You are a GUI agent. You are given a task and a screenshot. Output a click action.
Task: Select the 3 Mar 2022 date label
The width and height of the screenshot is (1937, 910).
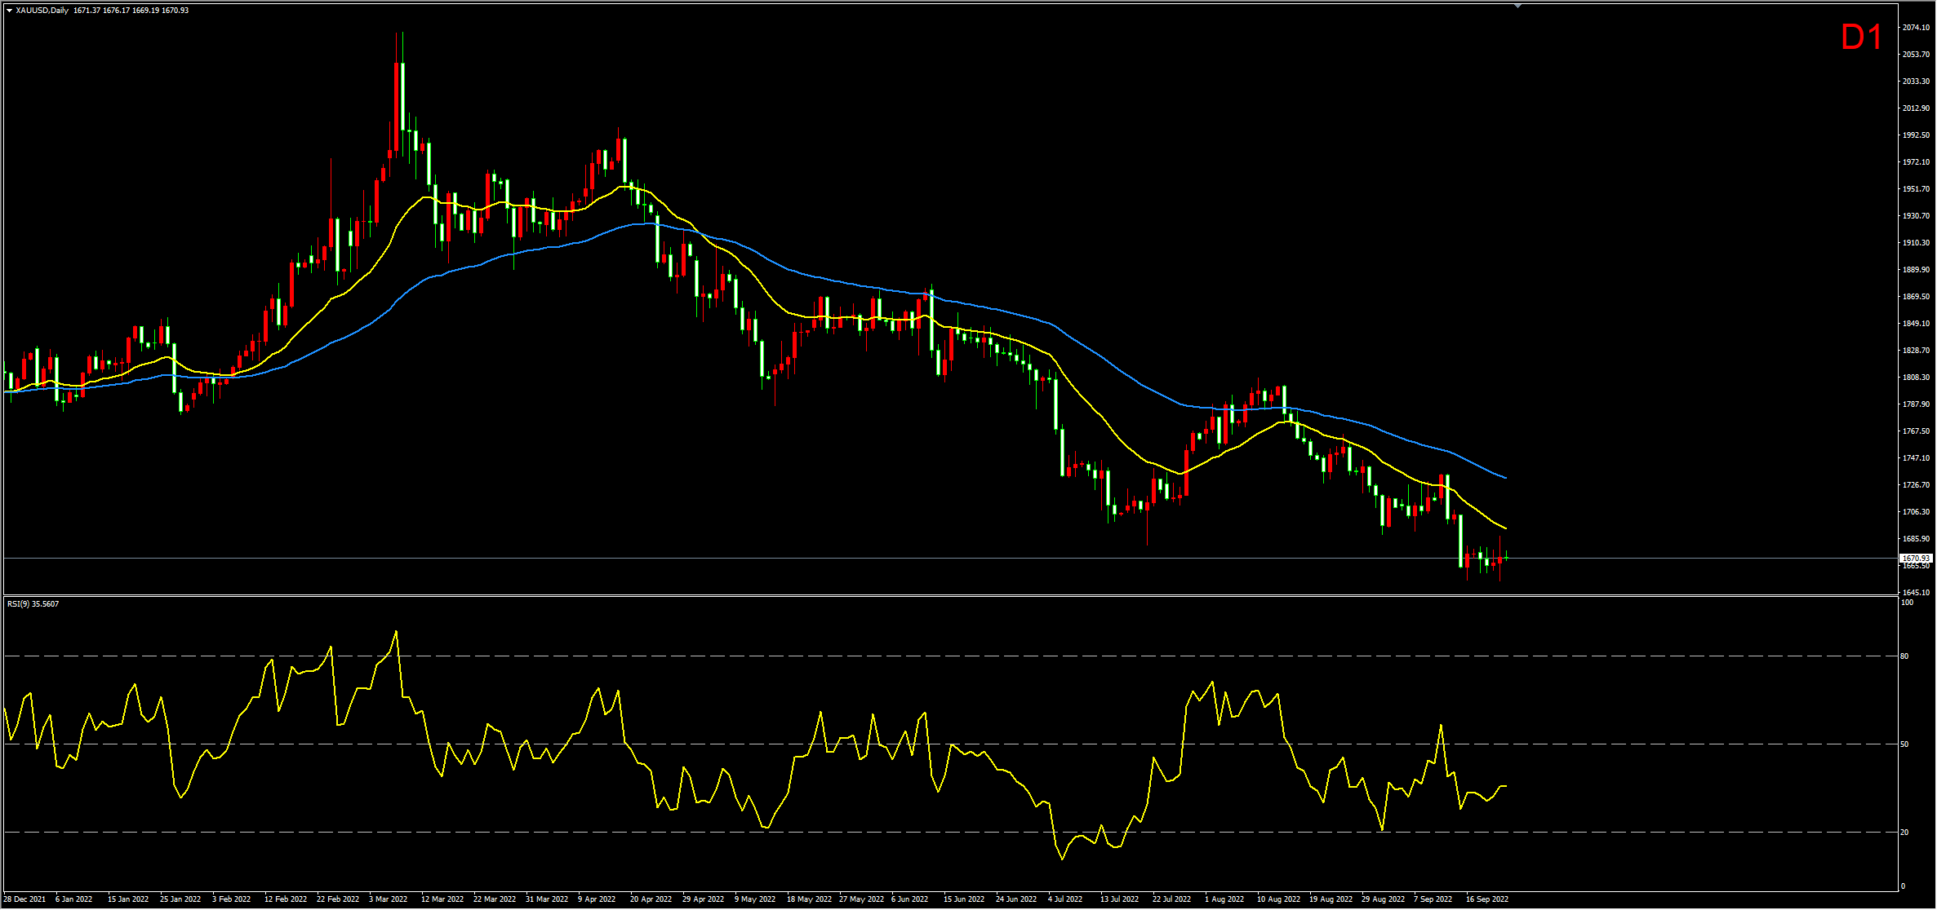388,899
